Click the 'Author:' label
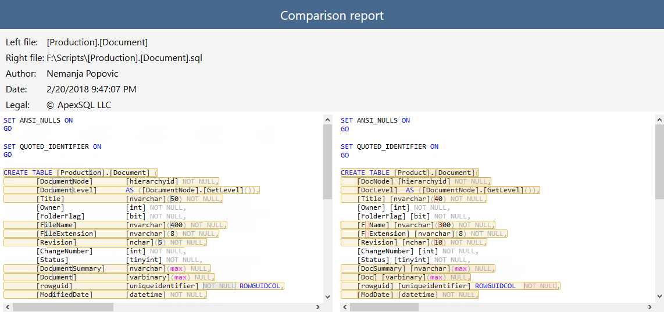 pyautogui.click(x=21, y=74)
